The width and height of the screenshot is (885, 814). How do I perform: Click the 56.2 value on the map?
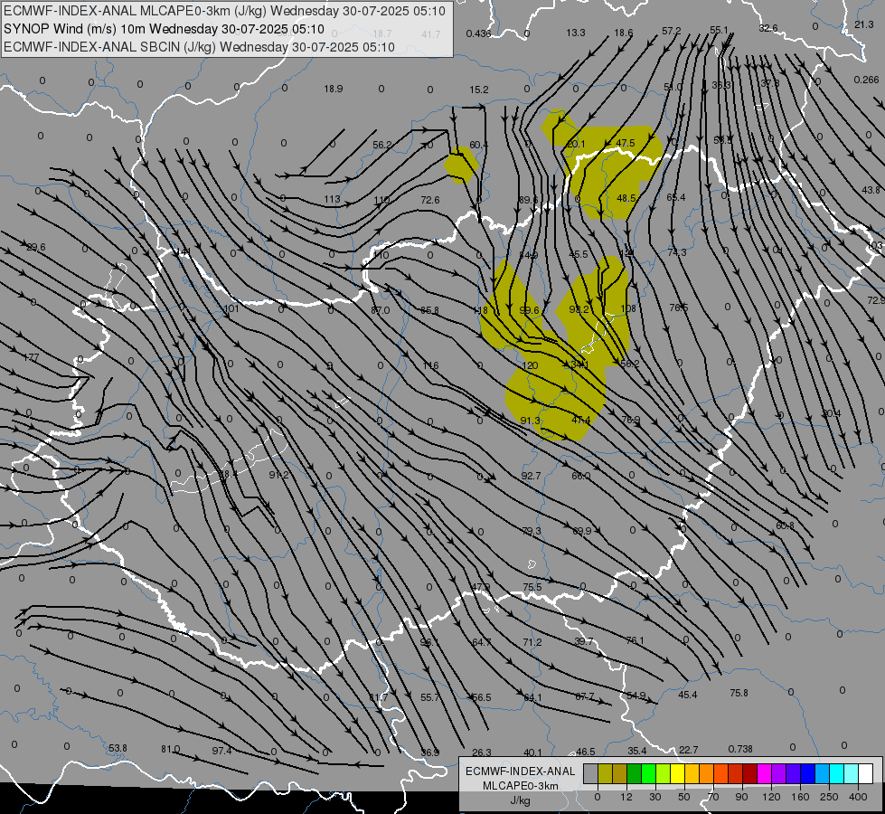tap(382, 146)
